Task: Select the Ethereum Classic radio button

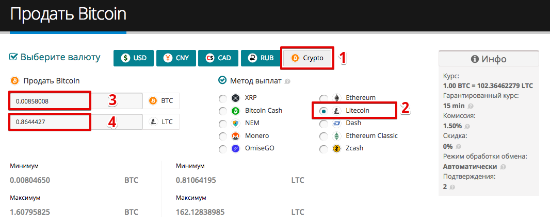Action: click(x=323, y=136)
